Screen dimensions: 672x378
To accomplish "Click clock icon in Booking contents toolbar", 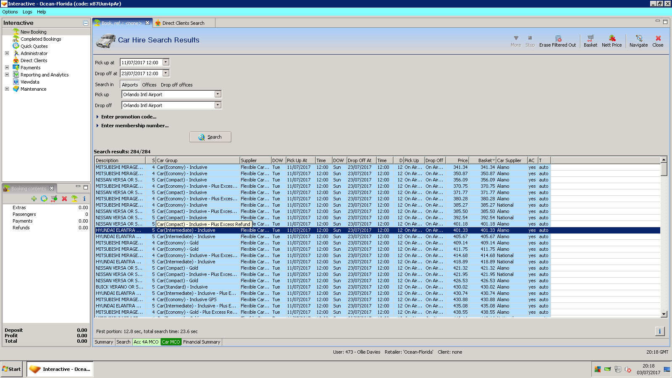I will [x=44, y=199].
